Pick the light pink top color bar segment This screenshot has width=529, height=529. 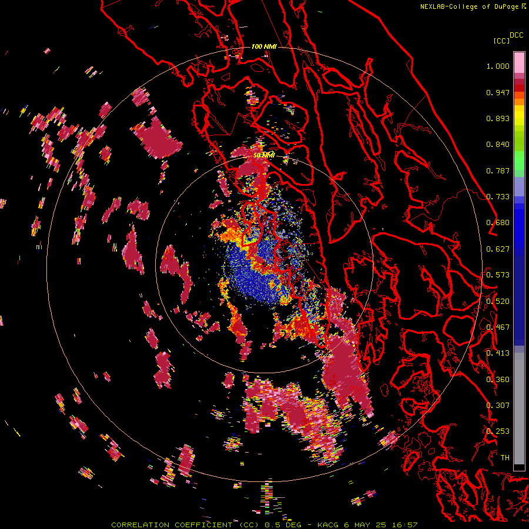(x=519, y=62)
